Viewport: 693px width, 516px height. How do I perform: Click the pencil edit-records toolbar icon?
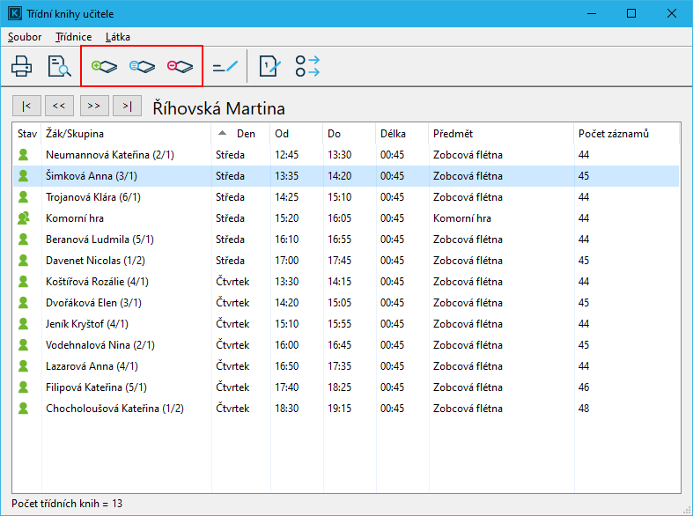click(225, 66)
